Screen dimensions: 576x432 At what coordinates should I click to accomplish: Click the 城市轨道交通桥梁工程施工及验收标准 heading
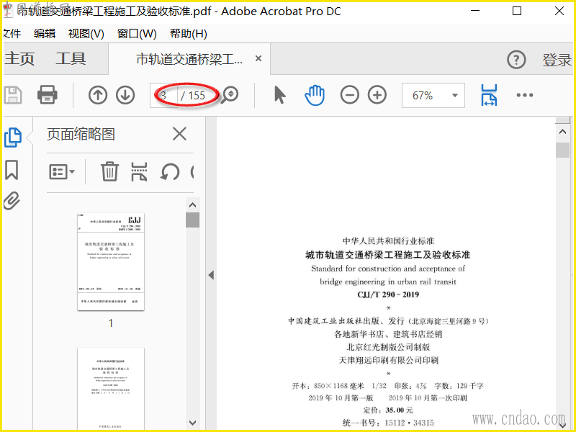[x=387, y=255]
